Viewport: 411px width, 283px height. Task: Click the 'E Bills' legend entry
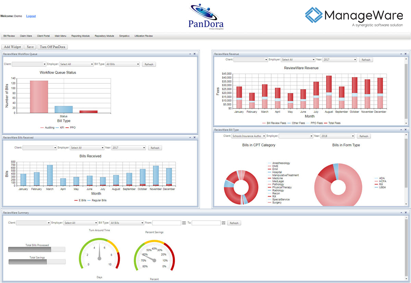[80, 200]
